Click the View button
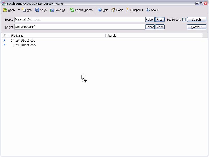Screen dimensions: 209x157 pos(160,27)
